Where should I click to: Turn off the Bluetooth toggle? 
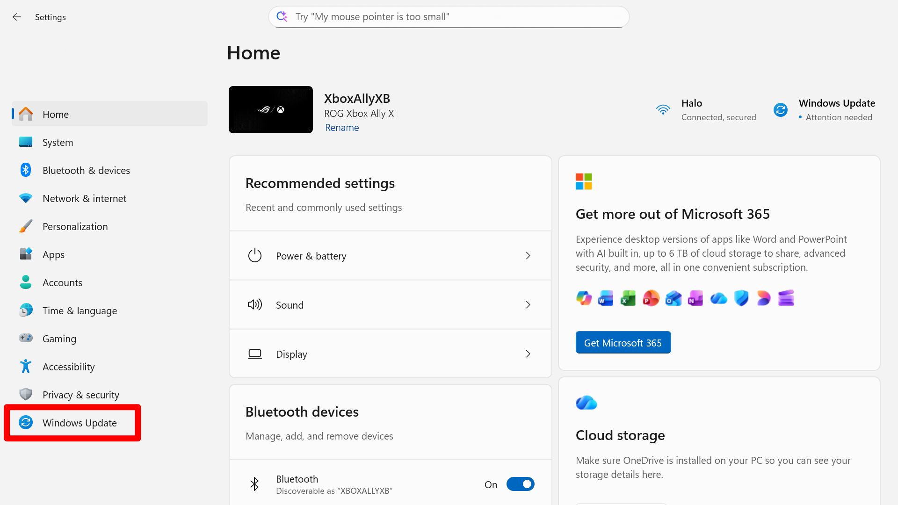(x=520, y=484)
